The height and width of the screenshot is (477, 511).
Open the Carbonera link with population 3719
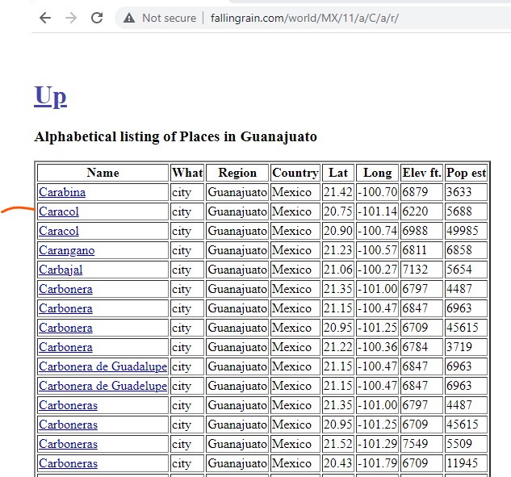pos(65,347)
